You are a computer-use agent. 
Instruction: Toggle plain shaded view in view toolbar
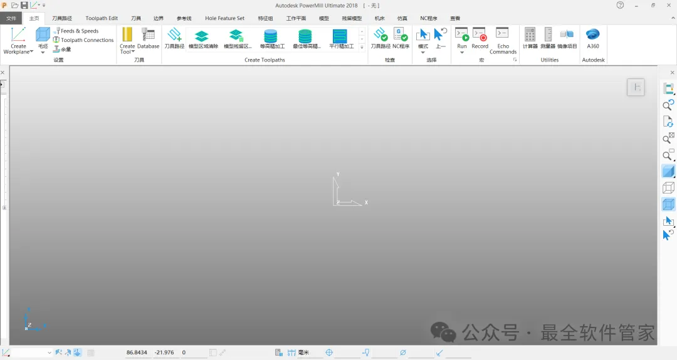click(x=668, y=172)
